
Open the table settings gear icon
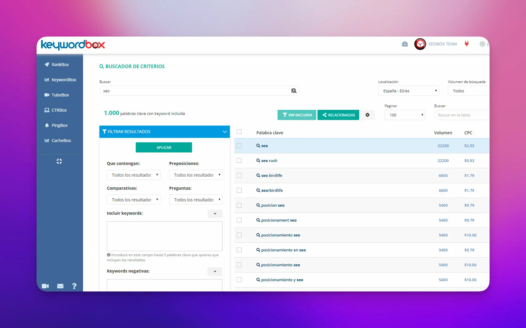(368, 115)
